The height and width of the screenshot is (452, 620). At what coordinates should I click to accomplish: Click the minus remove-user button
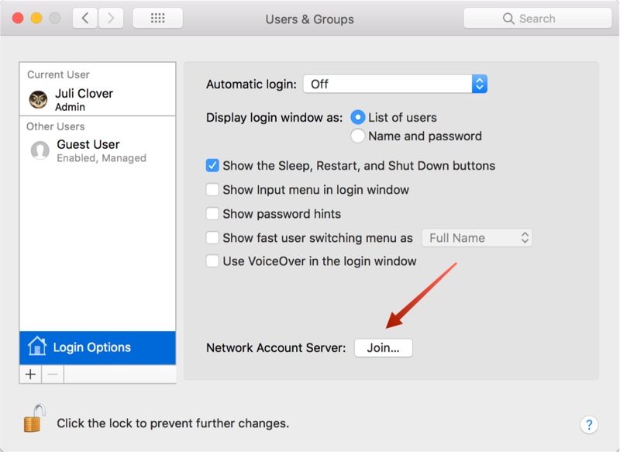(53, 374)
